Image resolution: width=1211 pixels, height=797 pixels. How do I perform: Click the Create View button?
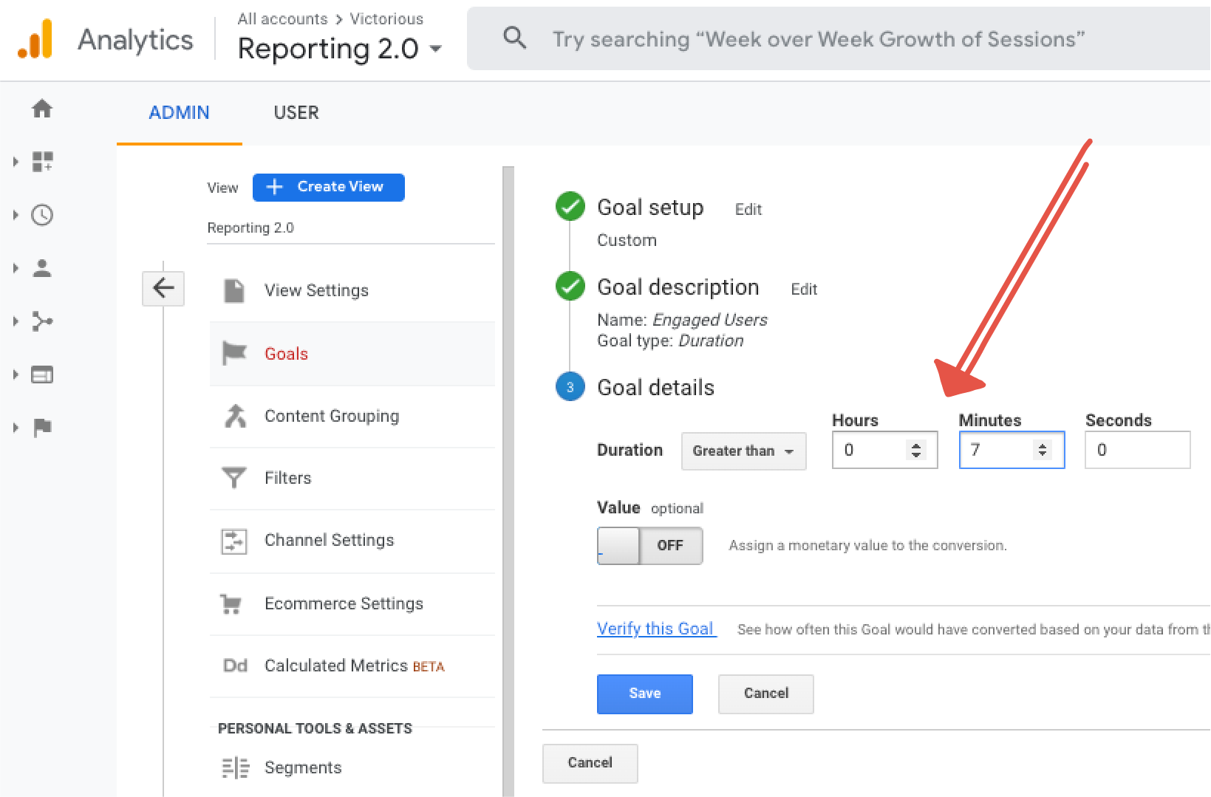pyautogui.click(x=329, y=187)
